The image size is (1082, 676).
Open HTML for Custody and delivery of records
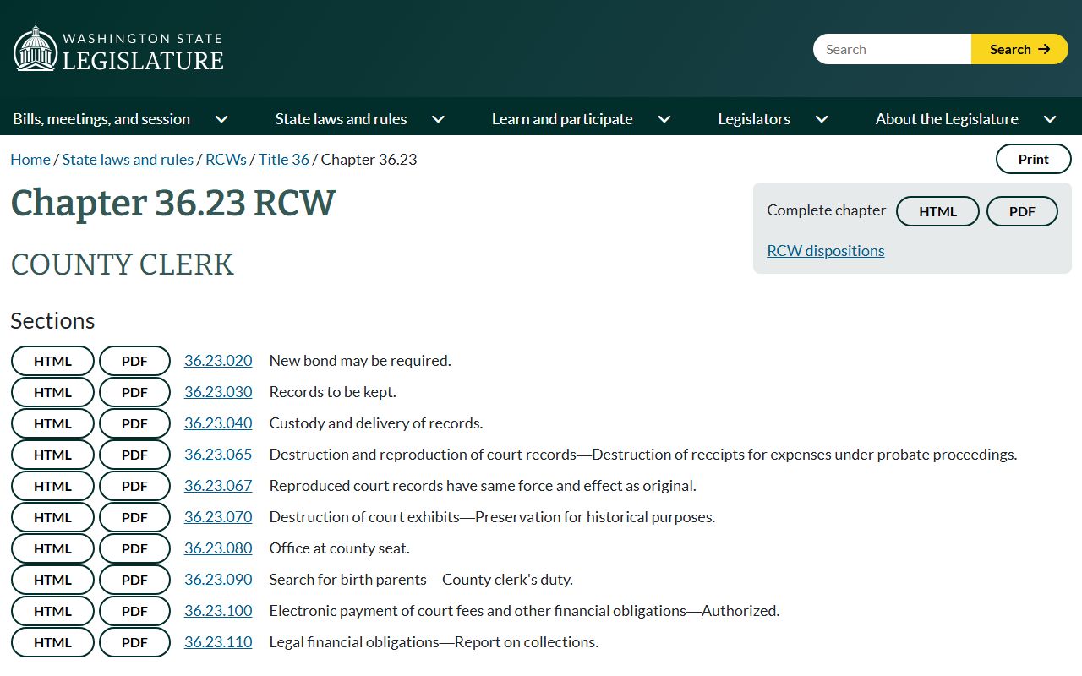tap(52, 423)
